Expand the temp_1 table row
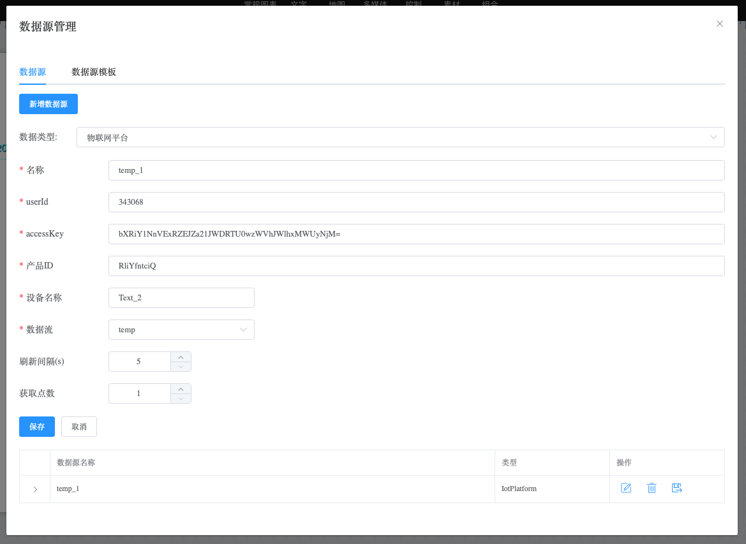746x544 pixels. click(x=35, y=489)
